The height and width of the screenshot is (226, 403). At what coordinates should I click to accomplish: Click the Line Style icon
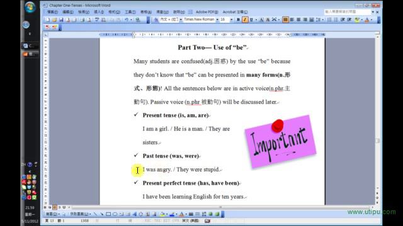tap(191, 214)
